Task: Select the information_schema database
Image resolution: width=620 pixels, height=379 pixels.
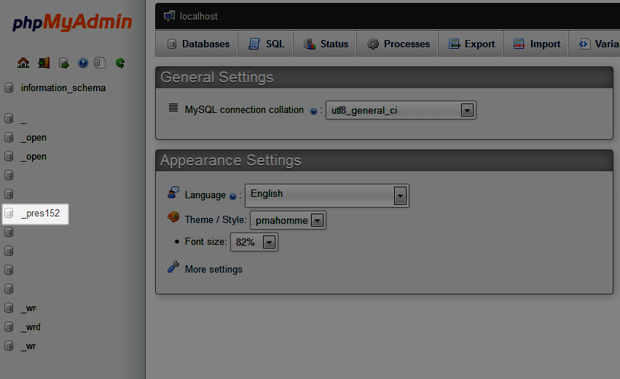Action: [63, 88]
